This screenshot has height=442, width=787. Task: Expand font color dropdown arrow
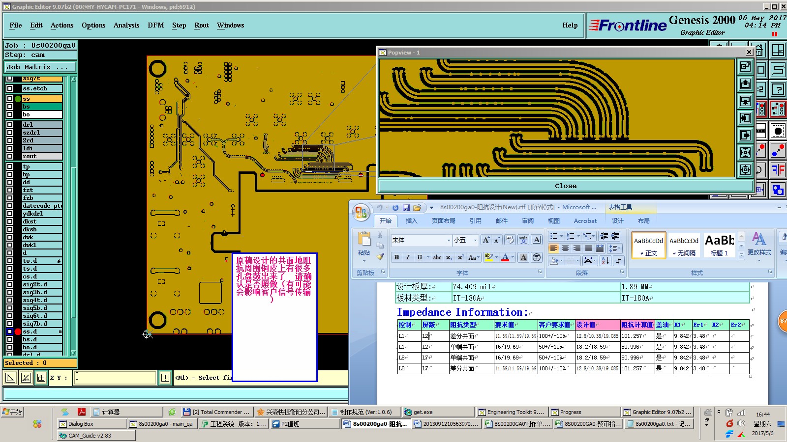pyautogui.click(x=513, y=257)
